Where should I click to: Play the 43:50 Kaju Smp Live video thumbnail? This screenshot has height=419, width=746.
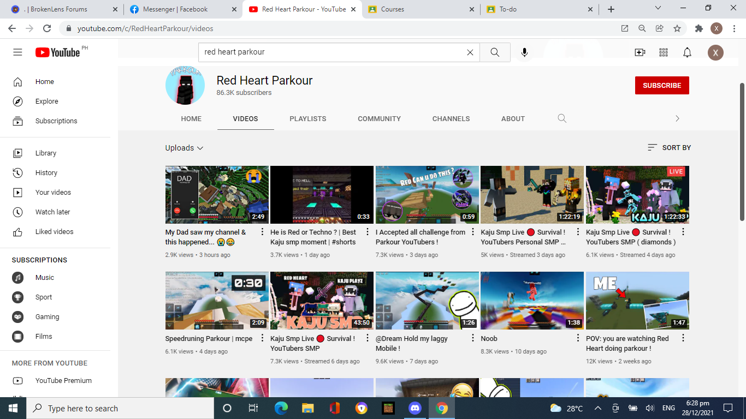coord(322,301)
